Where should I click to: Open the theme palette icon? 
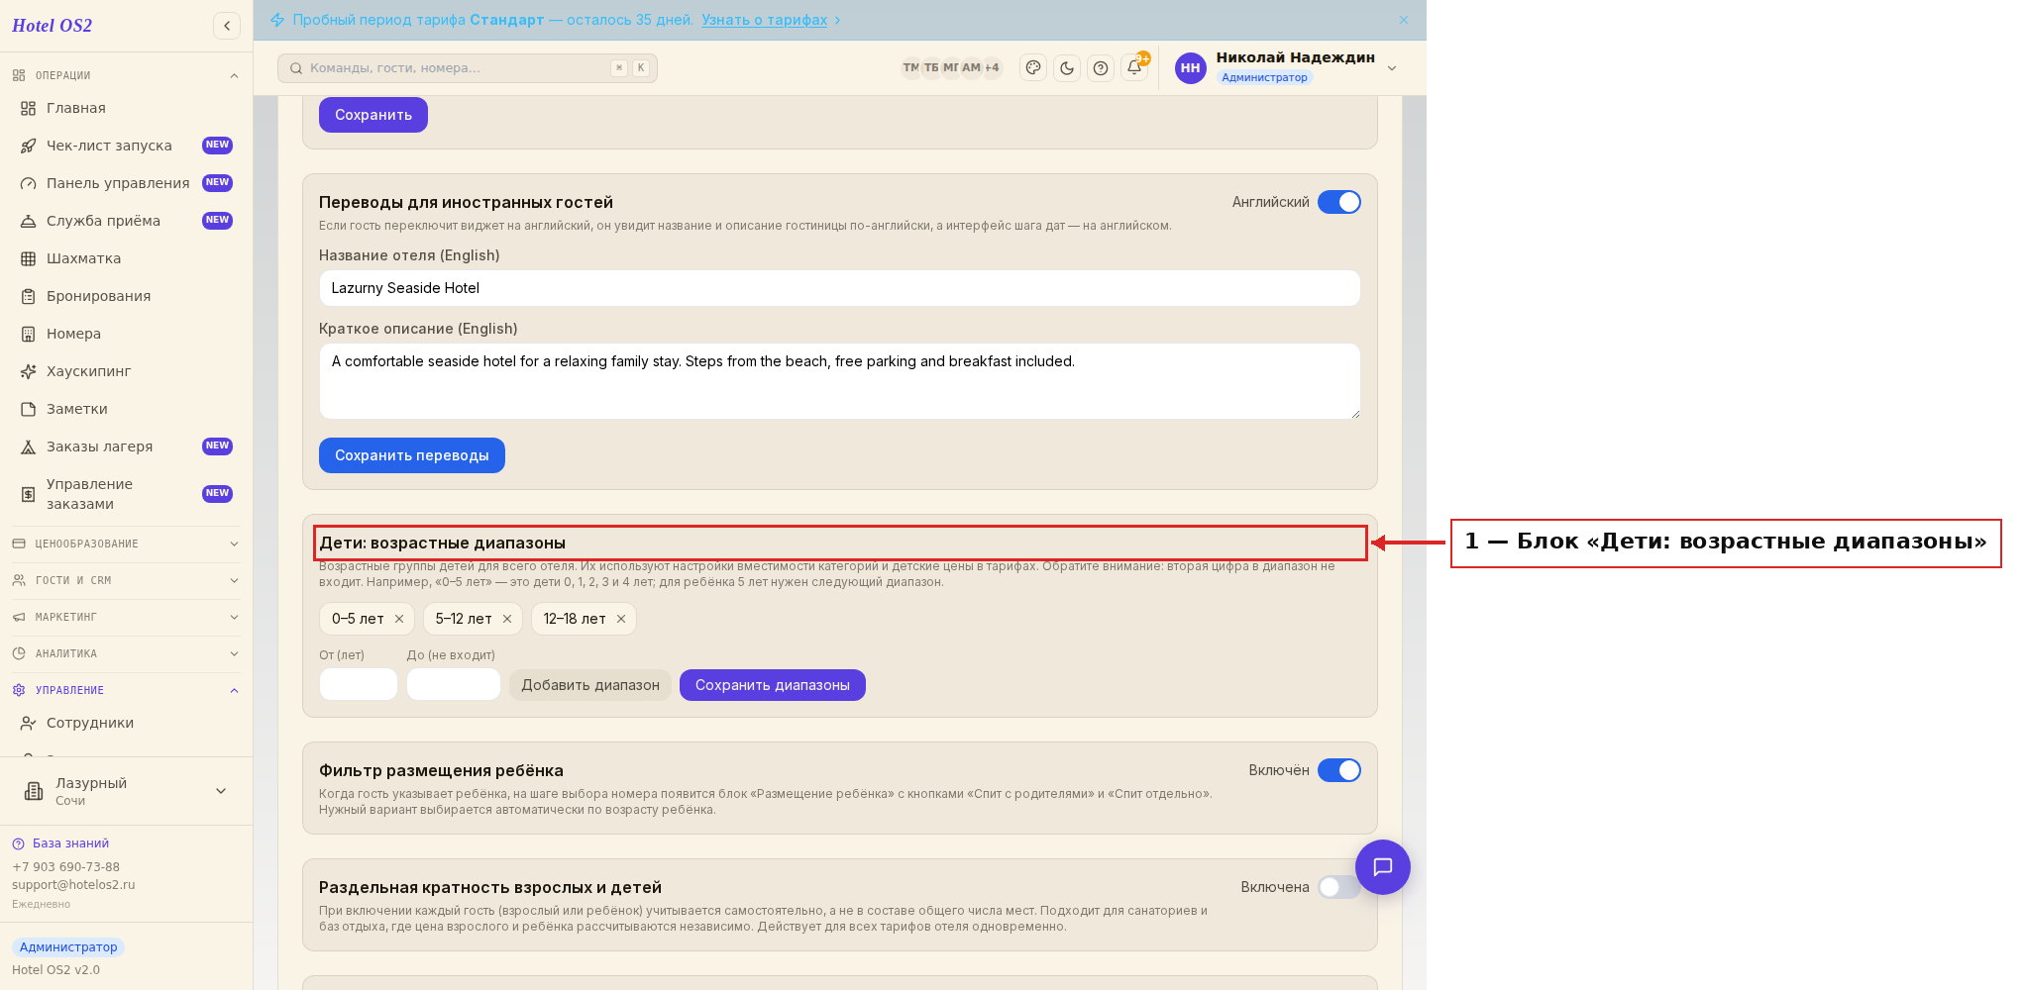coord(1033,68)
